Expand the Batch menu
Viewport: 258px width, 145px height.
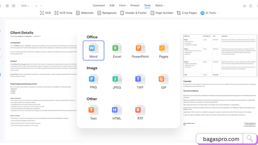coord(160,6)
